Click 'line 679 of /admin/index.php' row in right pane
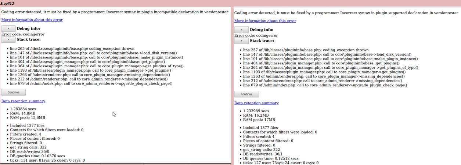 point(325,85)
